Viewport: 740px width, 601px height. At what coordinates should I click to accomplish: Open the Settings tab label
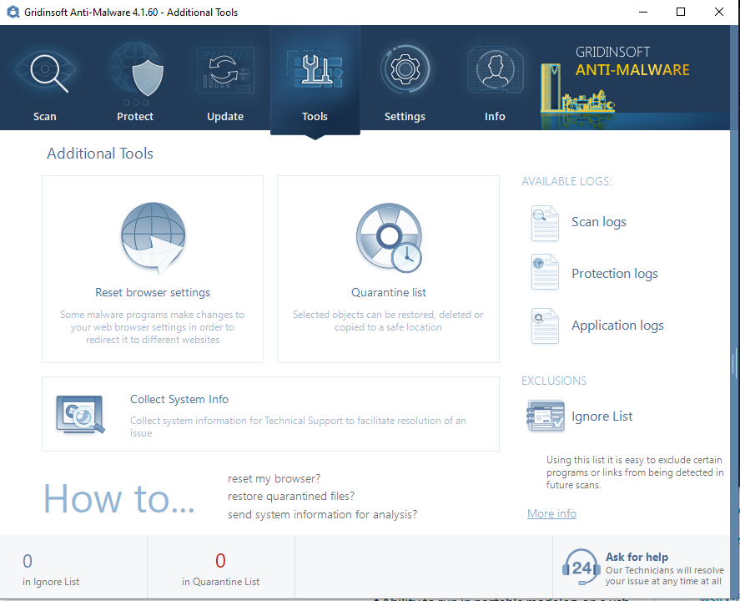click(405, 117)
